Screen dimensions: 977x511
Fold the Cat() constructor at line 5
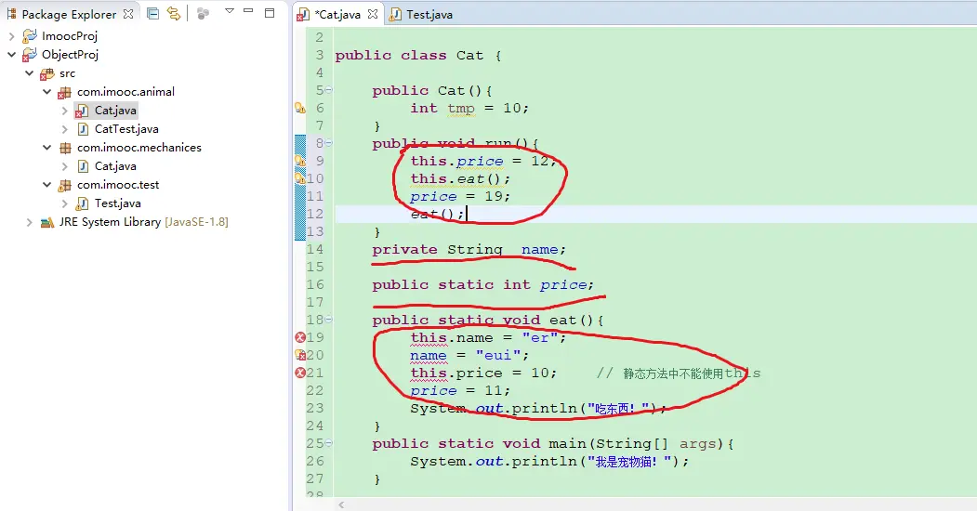pos(327,90)
